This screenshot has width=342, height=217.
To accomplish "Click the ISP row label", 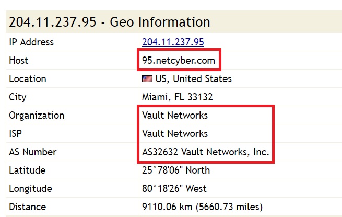I will click(x=16, y=134).
